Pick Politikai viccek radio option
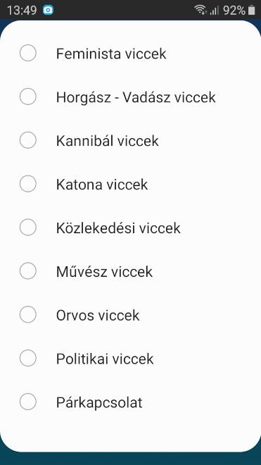Image resolution: width=261 pixels, height=465 pixels. 28,358
